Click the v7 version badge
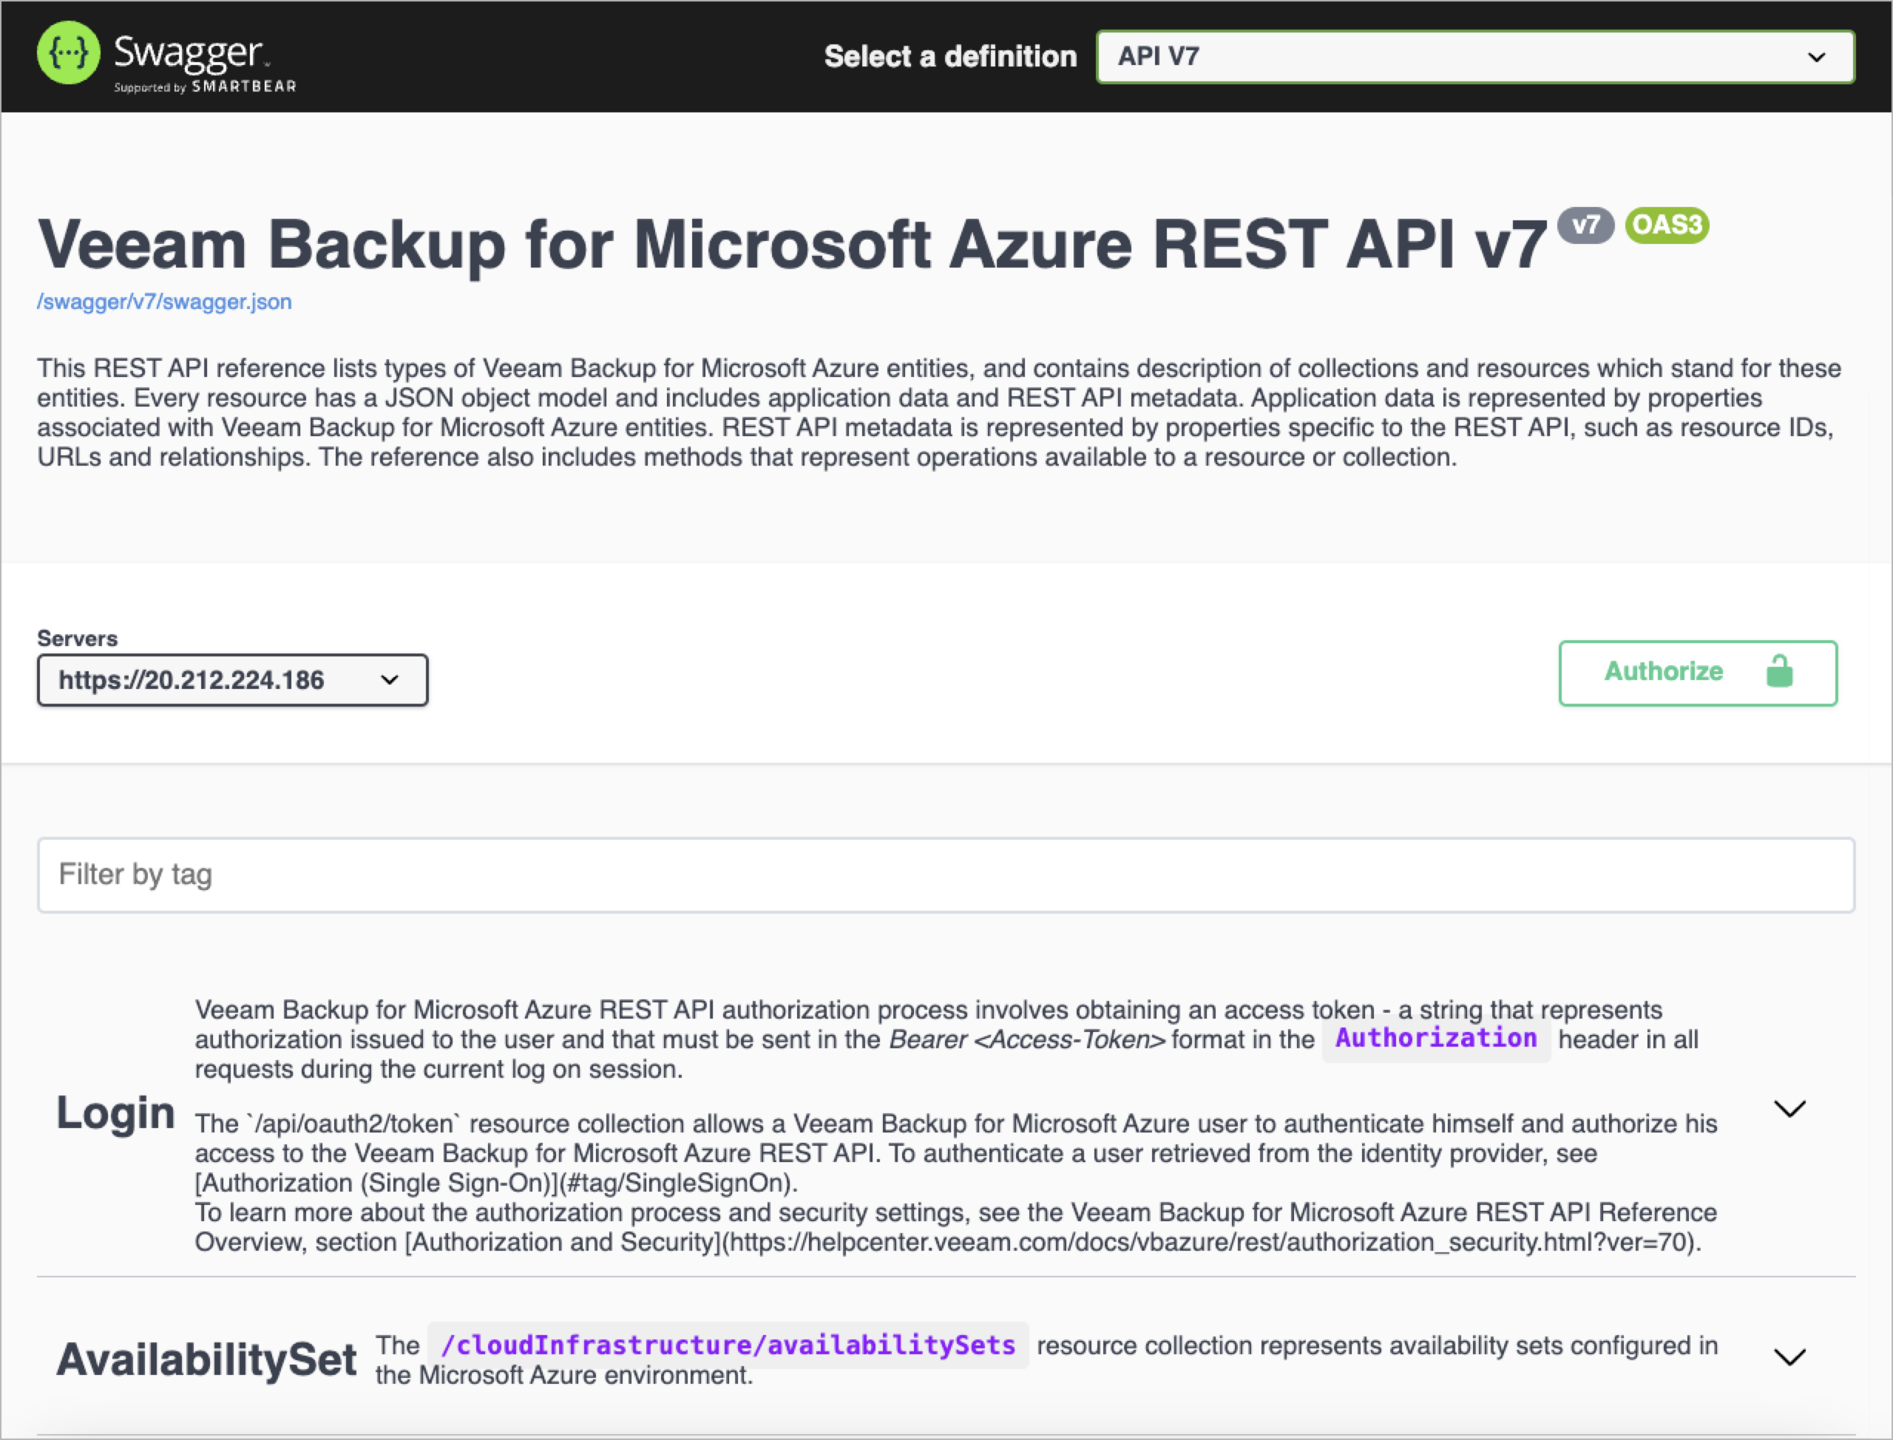 click(1585, 225)
